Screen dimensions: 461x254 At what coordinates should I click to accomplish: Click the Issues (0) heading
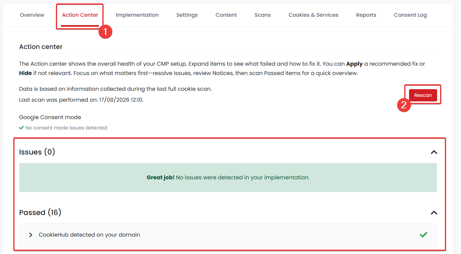click(x=37, y=152)
